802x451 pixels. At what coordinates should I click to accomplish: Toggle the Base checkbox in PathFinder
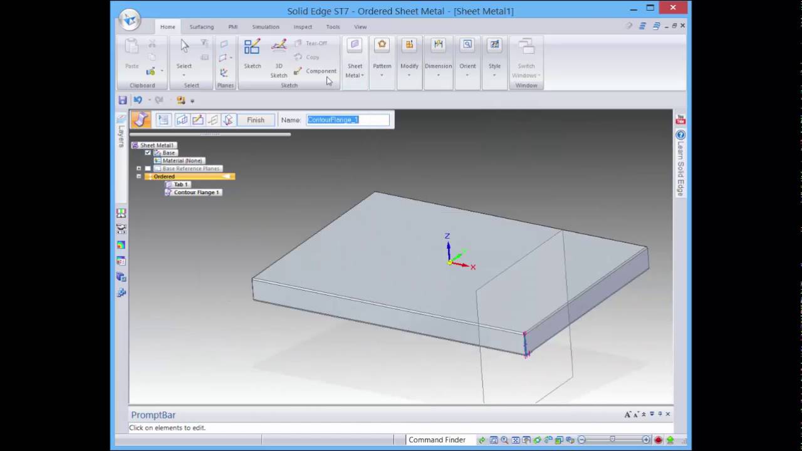click(x=148, y=153)
